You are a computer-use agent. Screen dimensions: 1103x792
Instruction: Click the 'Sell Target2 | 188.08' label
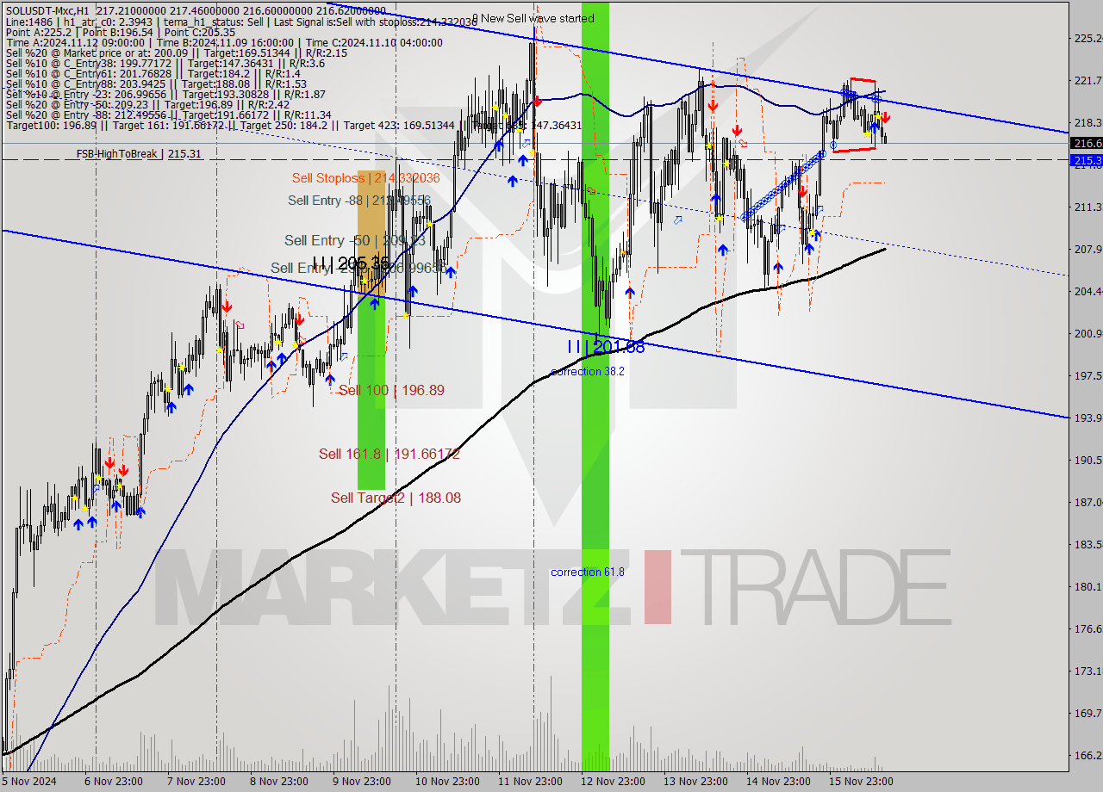[x=396, y=498]
